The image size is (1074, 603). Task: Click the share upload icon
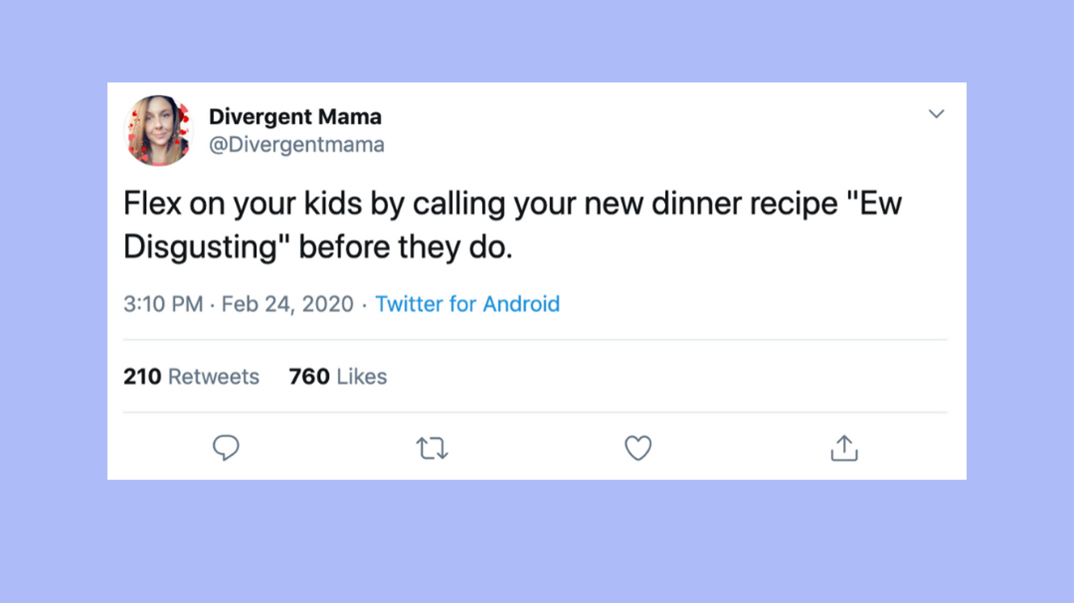point(844,448)
